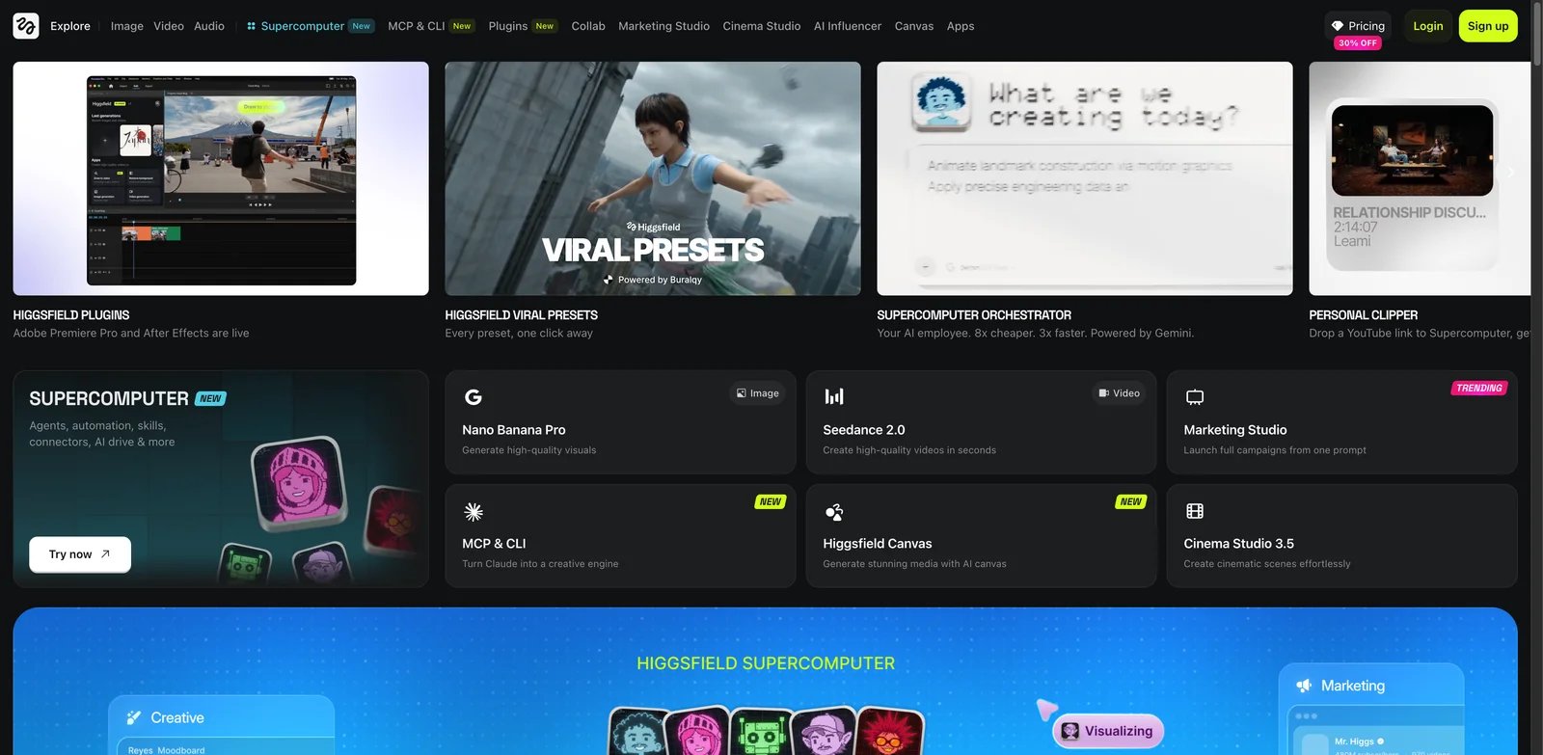
Task: Open MCP & CLI in the top nav
Action: (x=430, y=26)
